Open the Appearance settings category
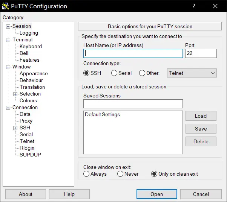 tap(34, 73)
